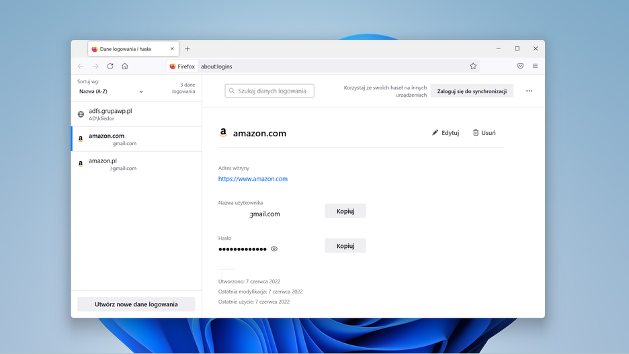
Task: Click the Usuń delete button
Action: [x=485, y=133]
